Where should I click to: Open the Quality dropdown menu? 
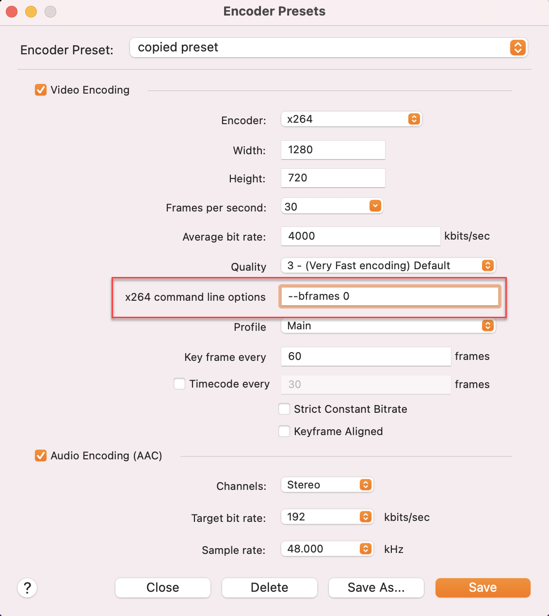click(x=388, y=265)
